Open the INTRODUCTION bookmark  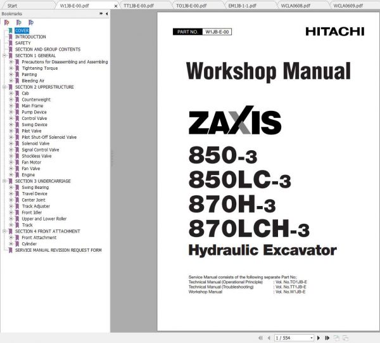coord(30,37)
